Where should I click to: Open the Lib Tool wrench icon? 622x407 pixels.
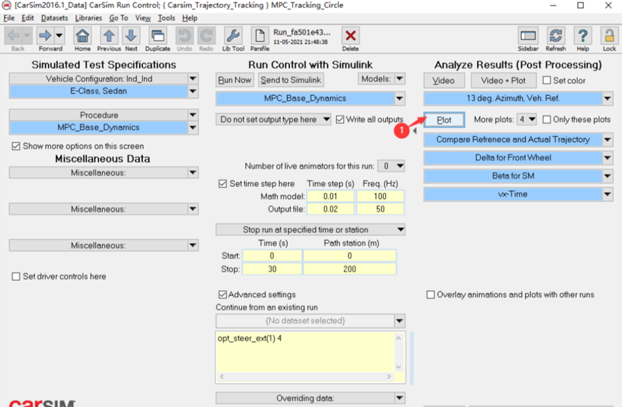(233, 36)
